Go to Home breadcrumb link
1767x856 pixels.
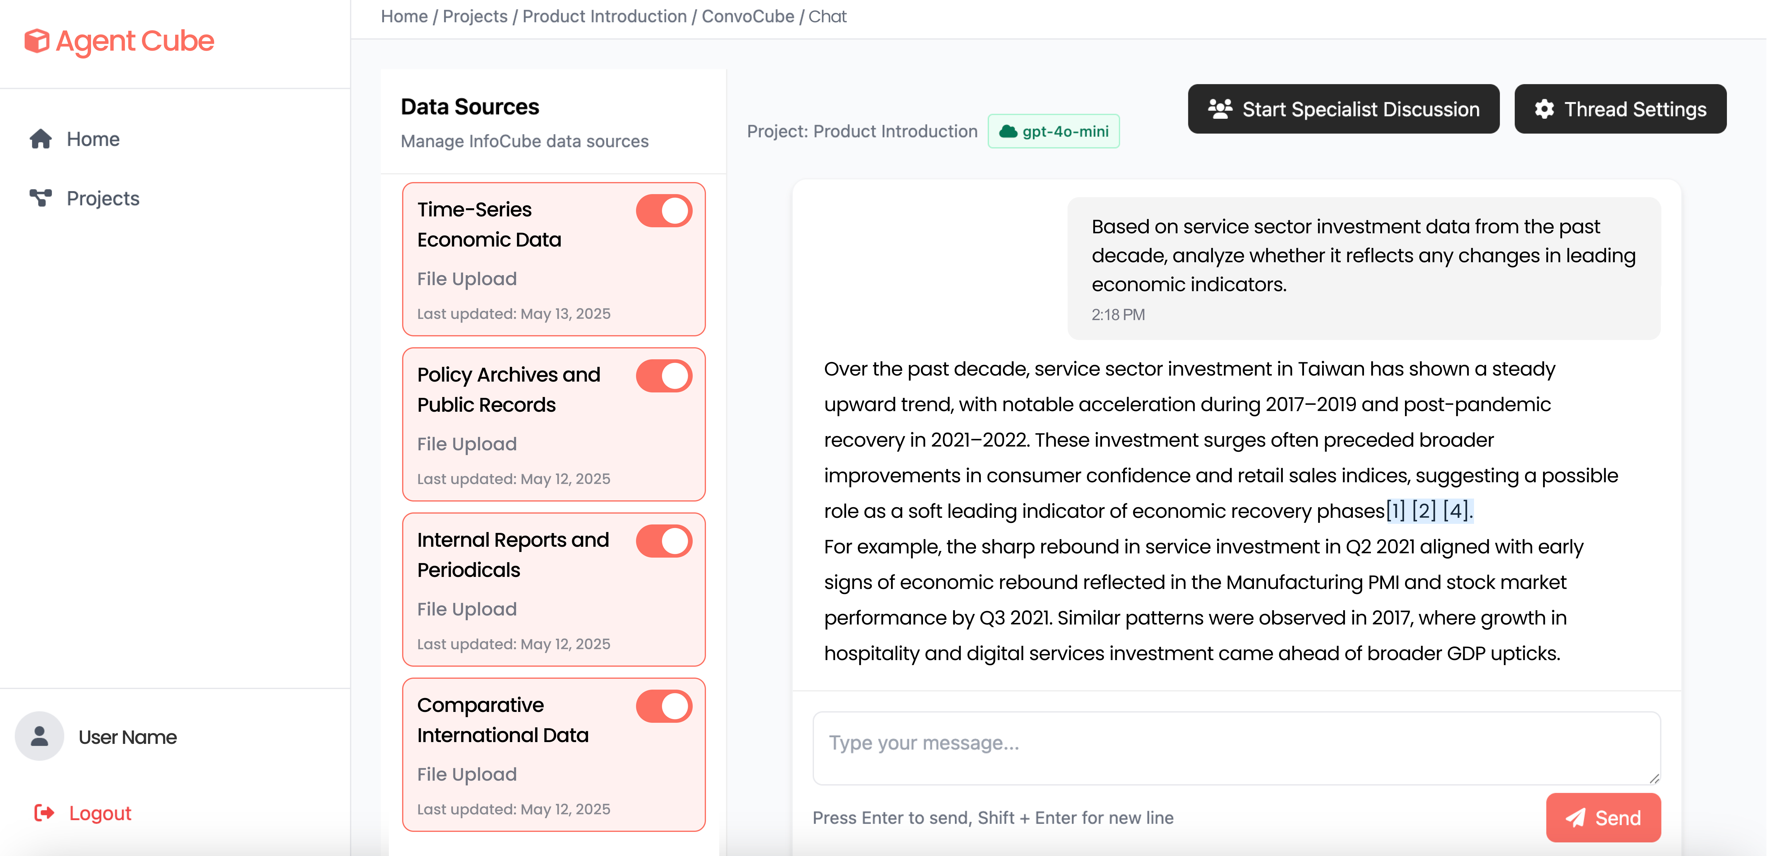click(x=404, y=17)
